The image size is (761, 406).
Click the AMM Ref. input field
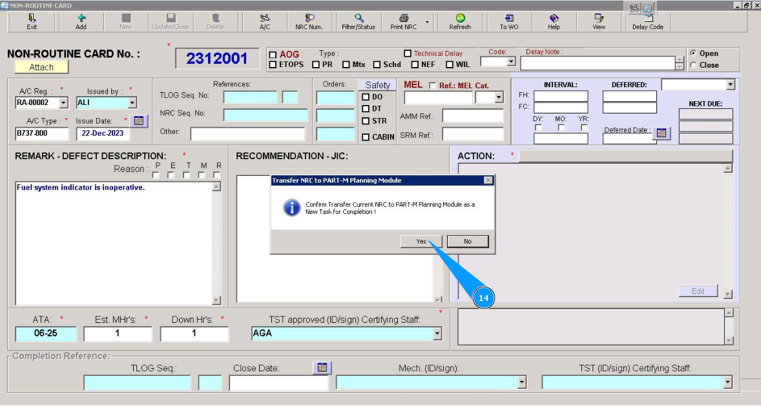pos(473,116)
